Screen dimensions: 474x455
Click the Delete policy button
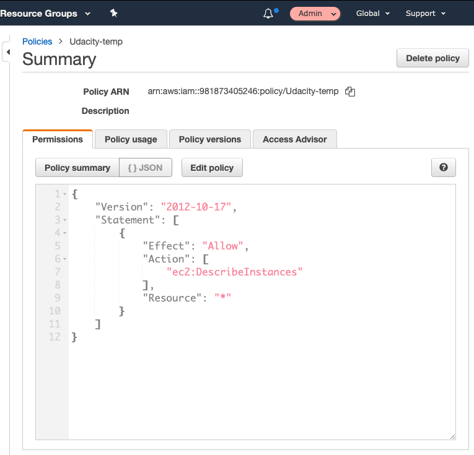point(432,58)
